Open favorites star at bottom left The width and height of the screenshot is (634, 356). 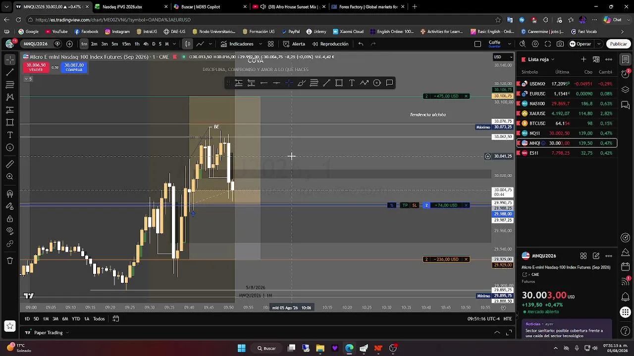click(9, 326)
